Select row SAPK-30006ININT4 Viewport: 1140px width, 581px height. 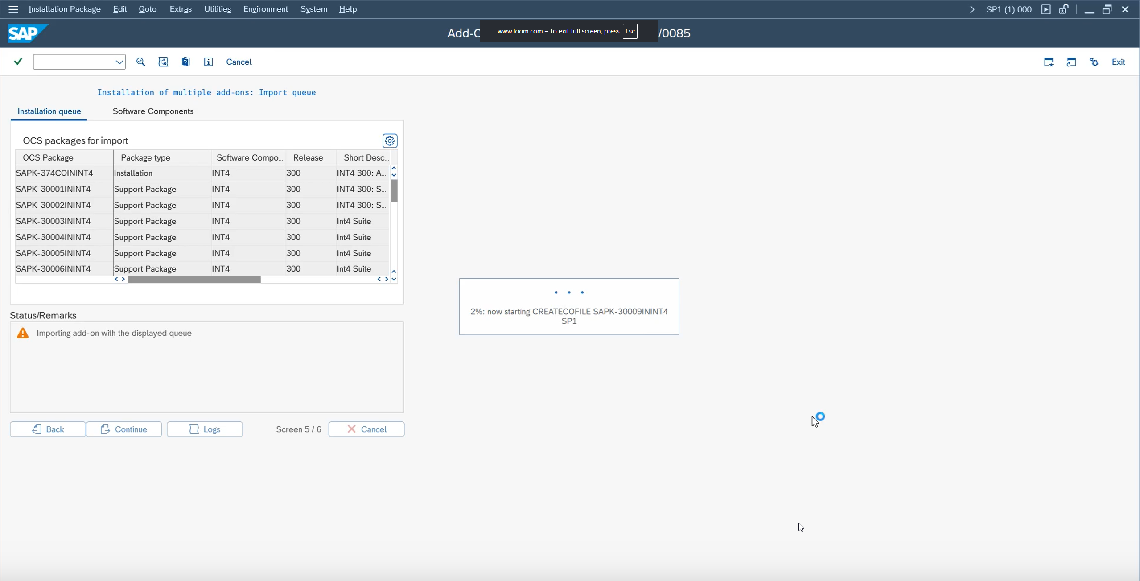202,268
